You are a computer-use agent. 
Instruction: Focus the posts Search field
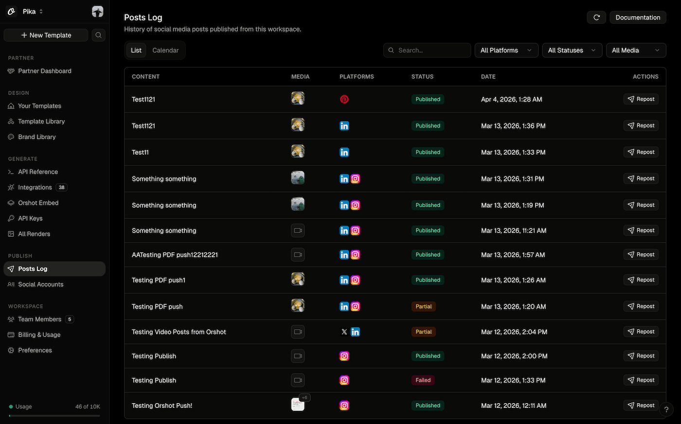(430, 50)
